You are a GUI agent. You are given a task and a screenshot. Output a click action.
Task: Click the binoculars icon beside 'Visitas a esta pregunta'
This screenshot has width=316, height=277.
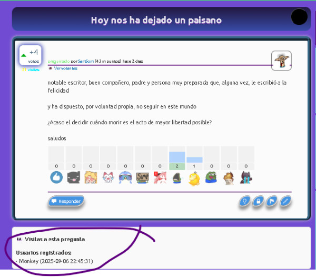pos(19,239)
